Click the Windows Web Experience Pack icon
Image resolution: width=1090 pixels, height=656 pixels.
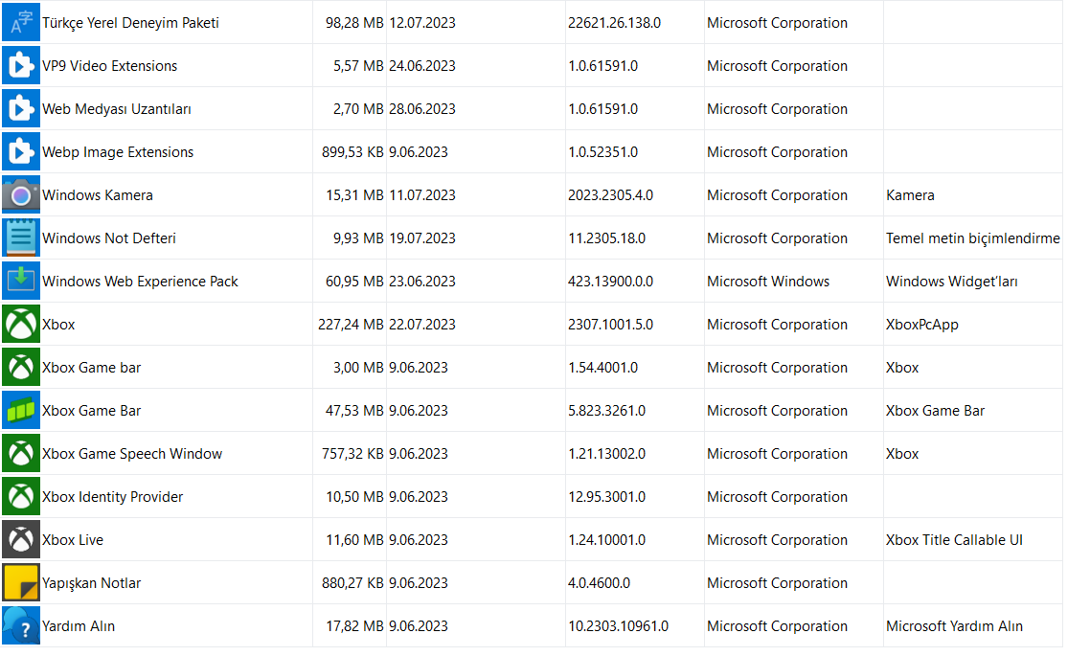click(x=20, y=282)
